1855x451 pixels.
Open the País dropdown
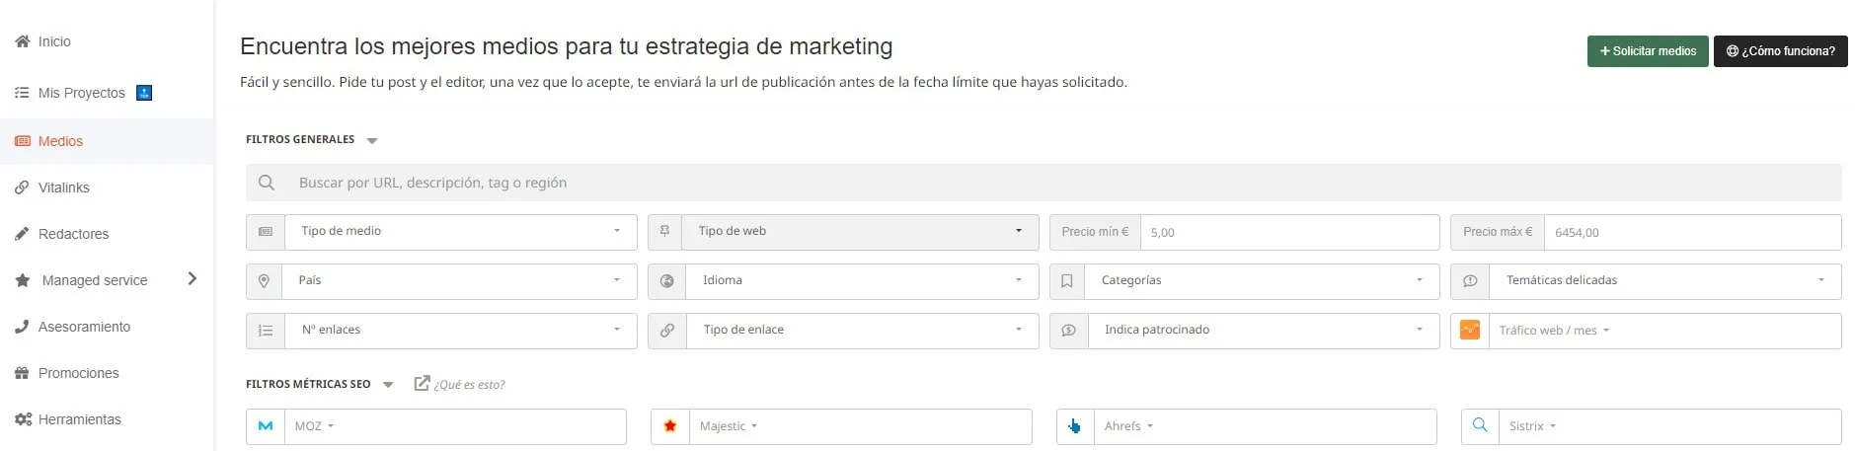coord(459,281)
